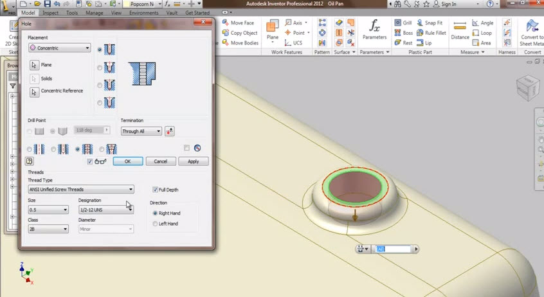
Task: Select the simple hole radio option
Action: [29, 149]
